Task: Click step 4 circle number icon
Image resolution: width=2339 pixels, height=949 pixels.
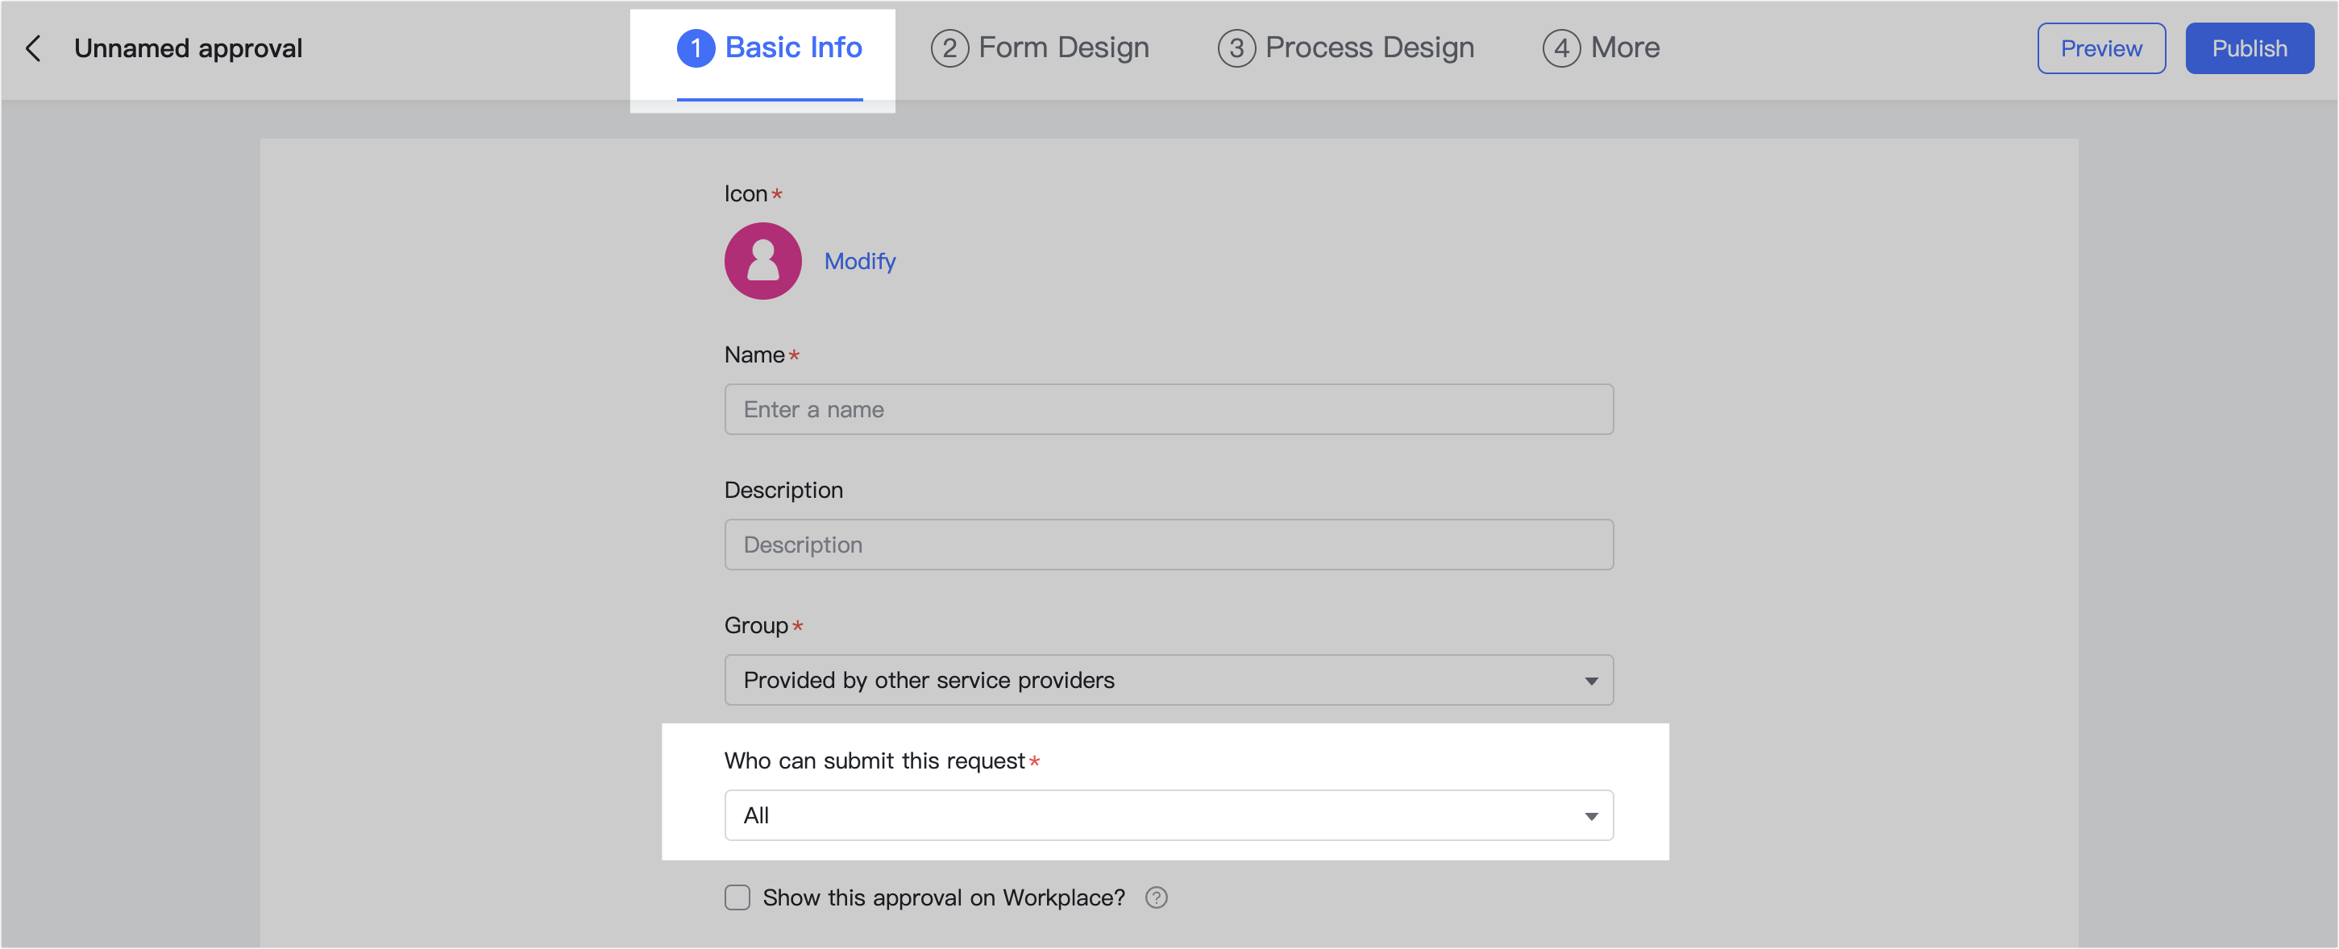Action: [x=1561, y=48]
